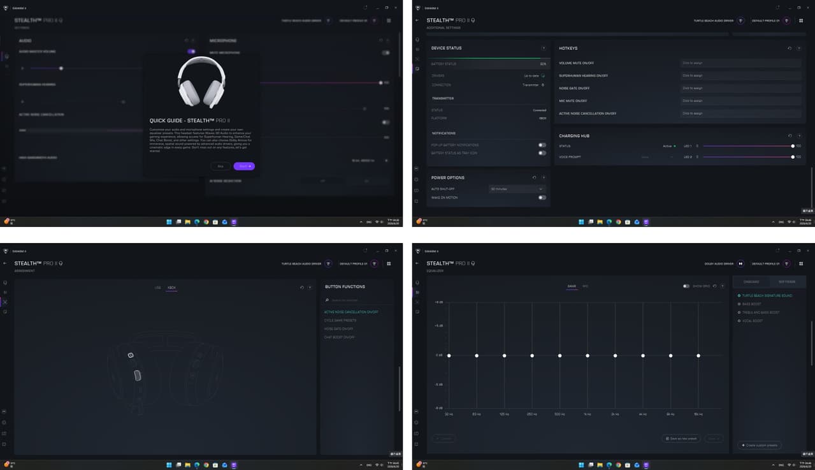
Task: Reset the Charging Hub panel
Action: point(790,136)
